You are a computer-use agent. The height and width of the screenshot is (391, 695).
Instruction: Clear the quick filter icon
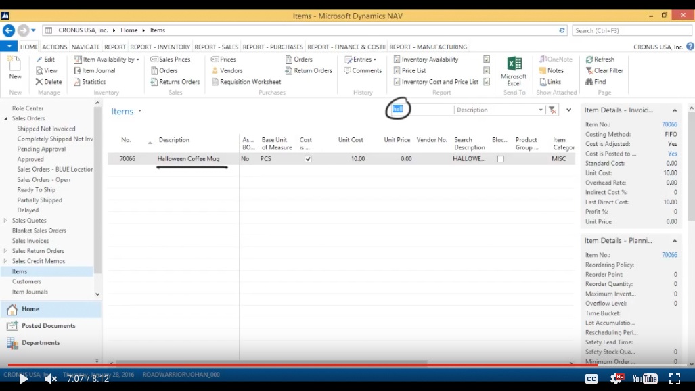click(x=552, y=110)
